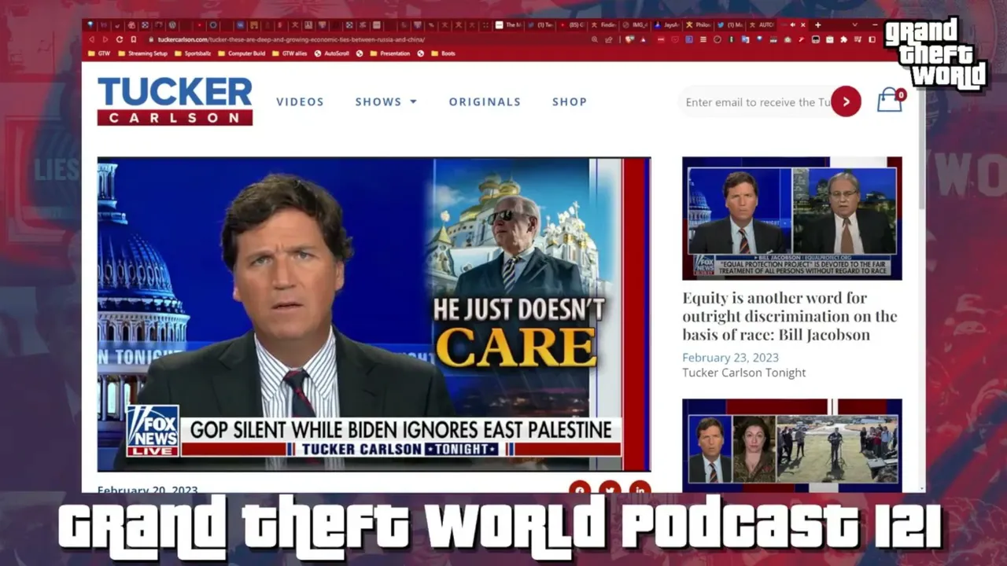This screenshot has width=1007, height=566.
Task: Switch to the 'Philo' browser tab
Action: (x=699, y=25)
